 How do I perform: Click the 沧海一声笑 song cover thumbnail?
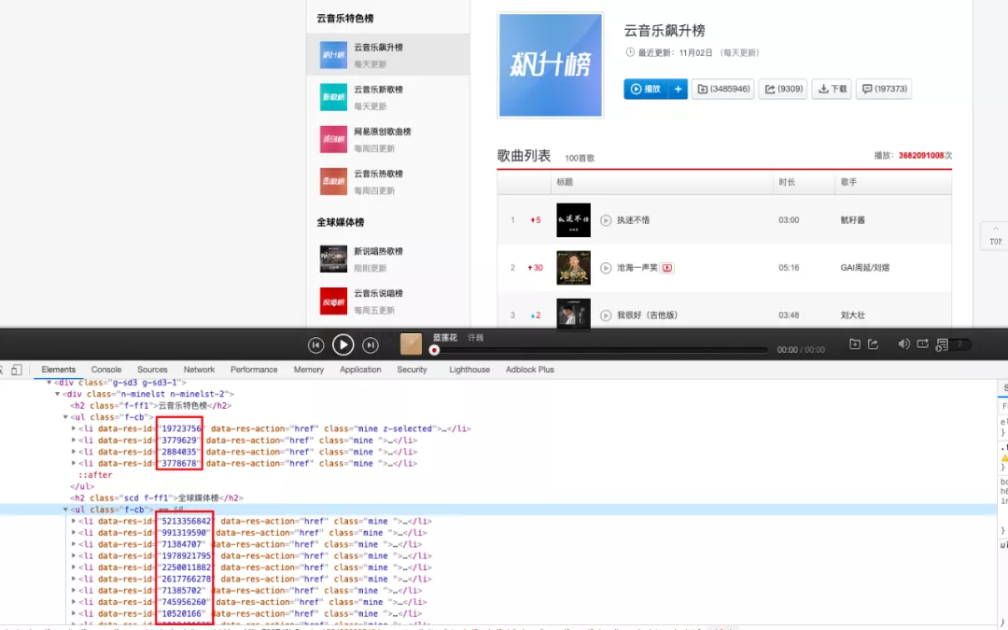point(573,268)
